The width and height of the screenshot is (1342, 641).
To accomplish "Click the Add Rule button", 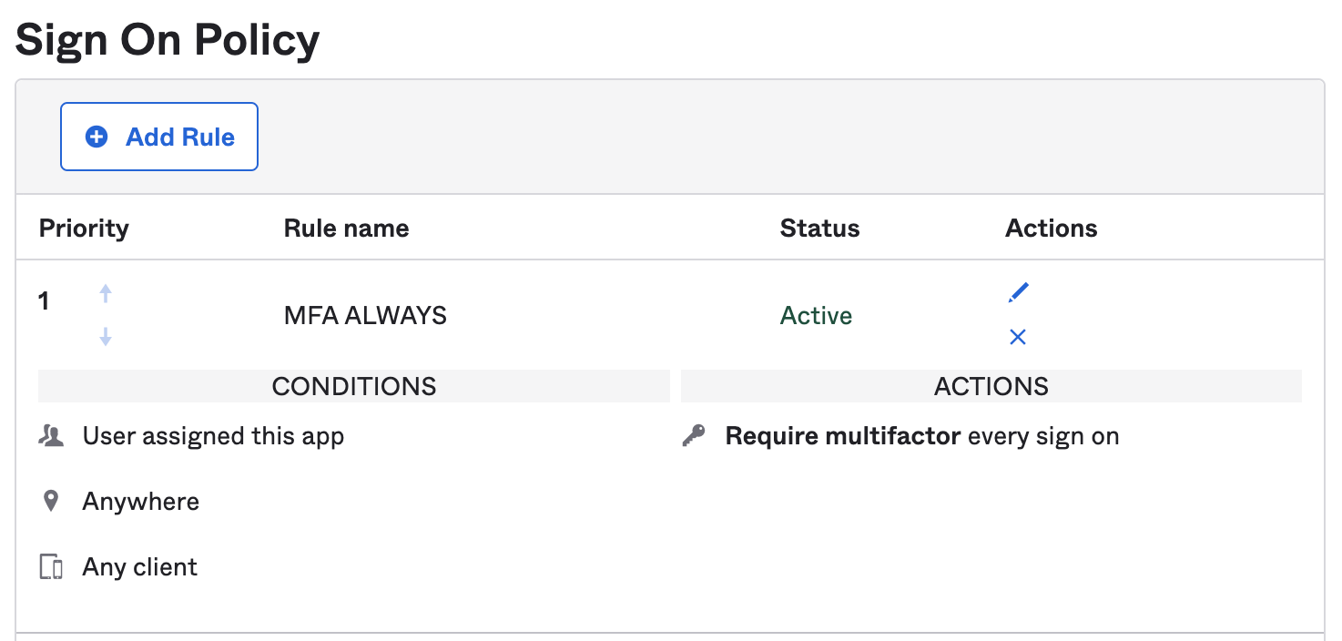I will [x=158, y=136].
